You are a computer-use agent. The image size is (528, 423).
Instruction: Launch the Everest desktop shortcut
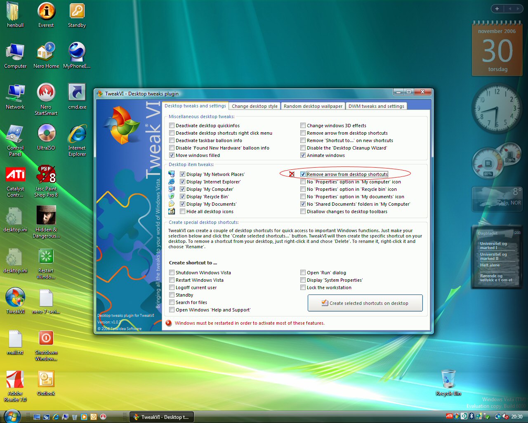tap(46, 14)
